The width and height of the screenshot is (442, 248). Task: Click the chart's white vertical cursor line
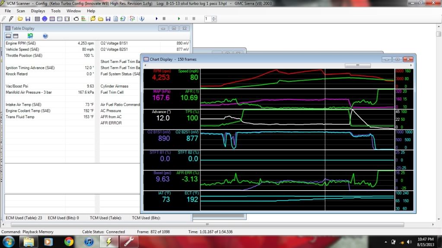pyautogui.click(x=325, y=140)
